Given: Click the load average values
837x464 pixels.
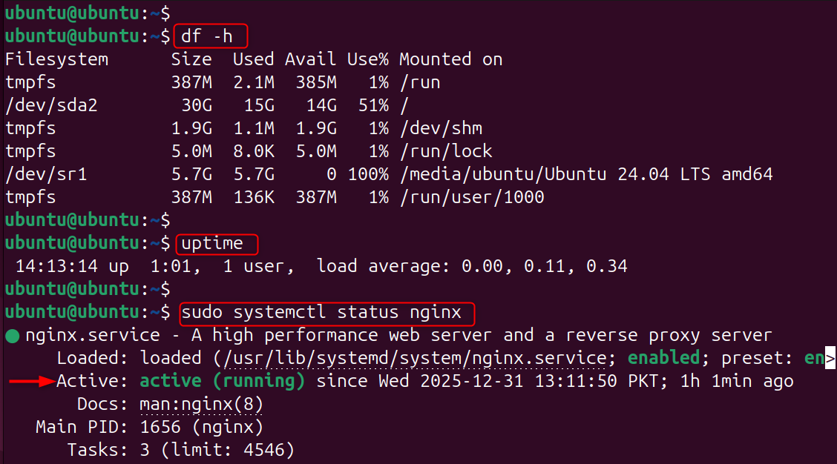Looking at the screenshot, I should pos(545,266).
